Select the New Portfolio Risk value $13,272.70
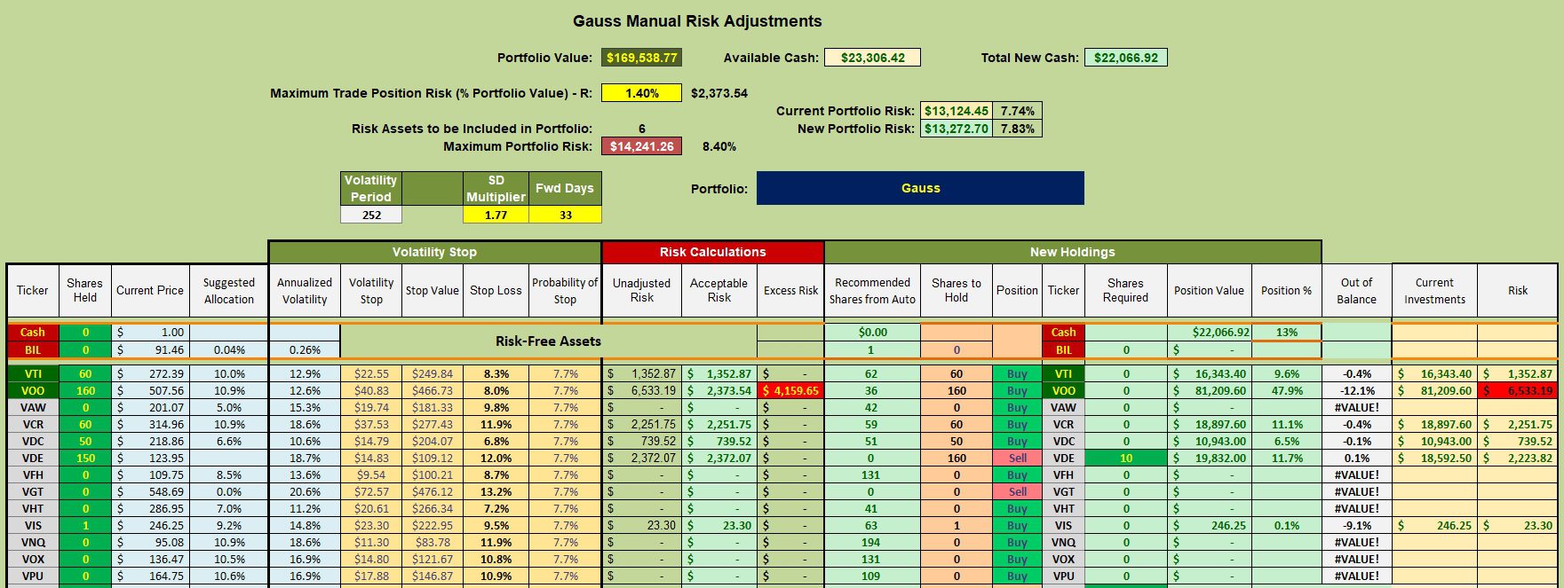1564x588 pixels. coord(956,129)
